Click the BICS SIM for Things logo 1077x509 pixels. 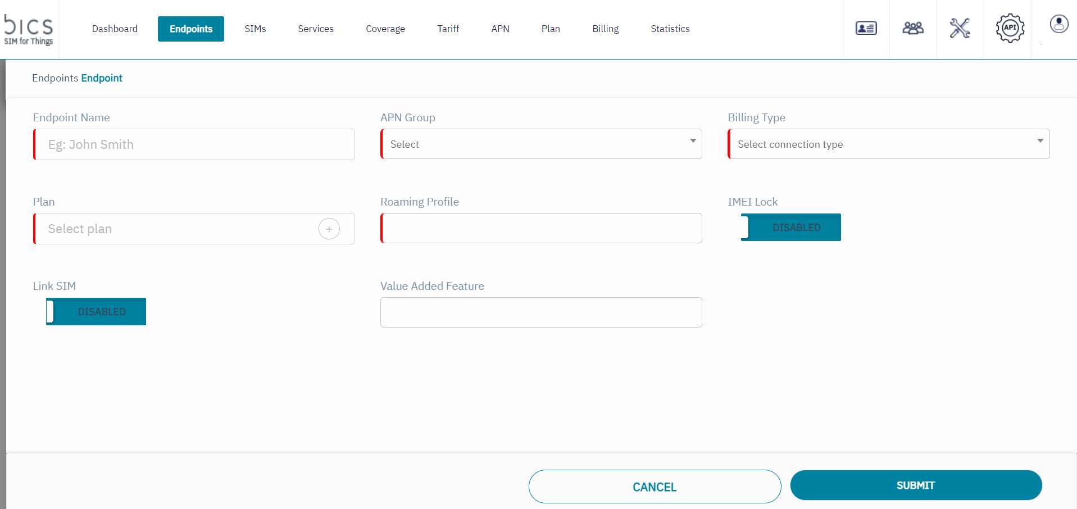29,29
